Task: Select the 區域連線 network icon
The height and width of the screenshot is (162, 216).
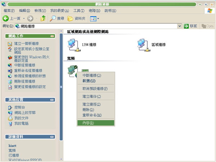Action: pyautogui.click(x=144, y=45)
